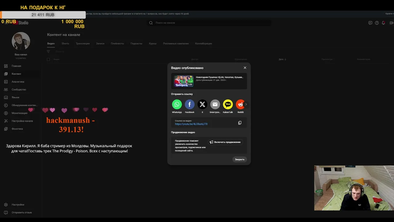Open the feedback message icon in header

coord(370,23)
